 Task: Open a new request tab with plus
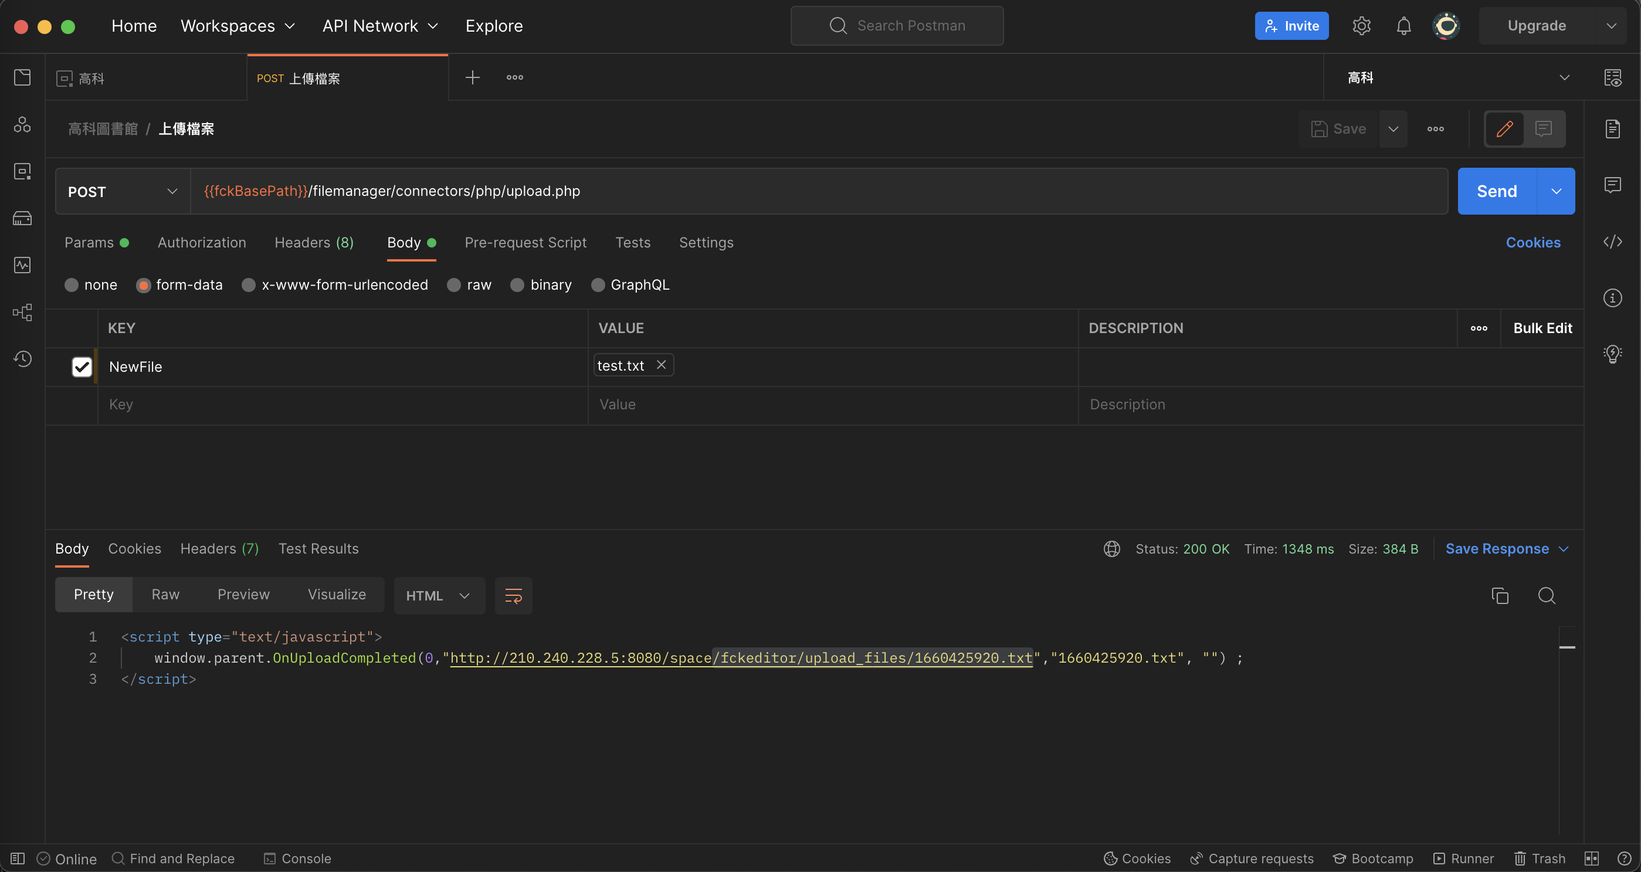pos(472,78)
